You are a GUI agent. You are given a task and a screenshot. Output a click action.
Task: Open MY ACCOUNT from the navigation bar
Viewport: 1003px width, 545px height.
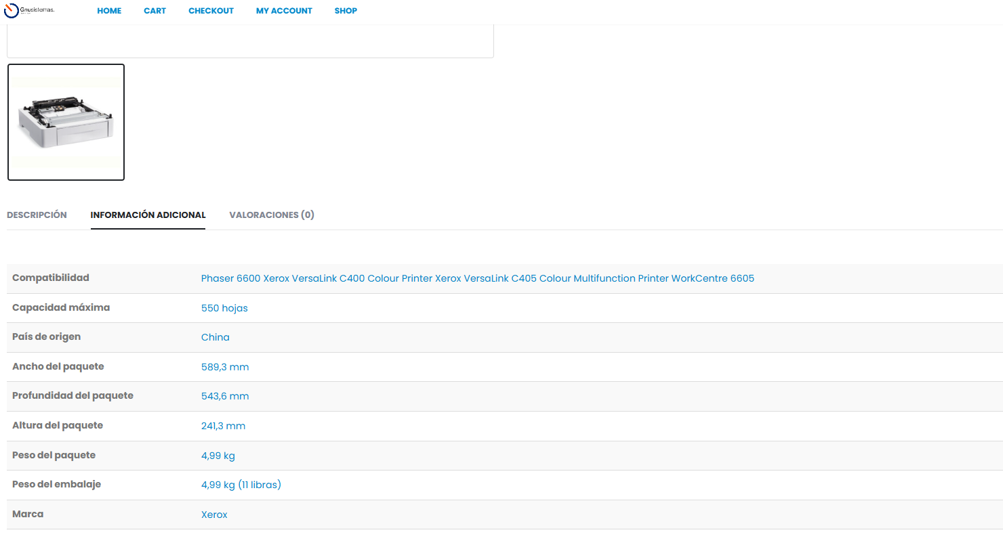(x=284, y=11)
